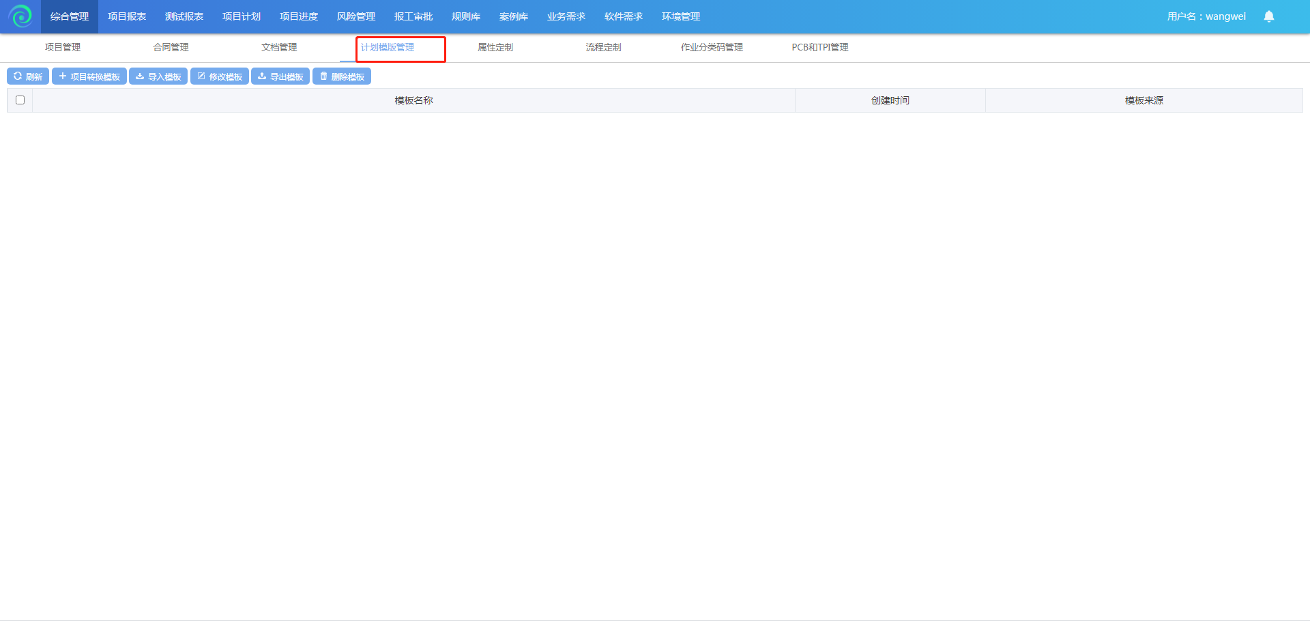The height and width of the screenshot is (621, 1310).
Task: Go to the 流程定制 tab
Action: click(x=603, y=47)
